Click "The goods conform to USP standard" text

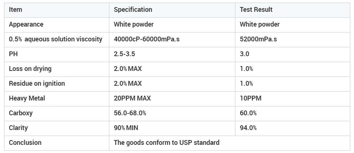[166, 143]
